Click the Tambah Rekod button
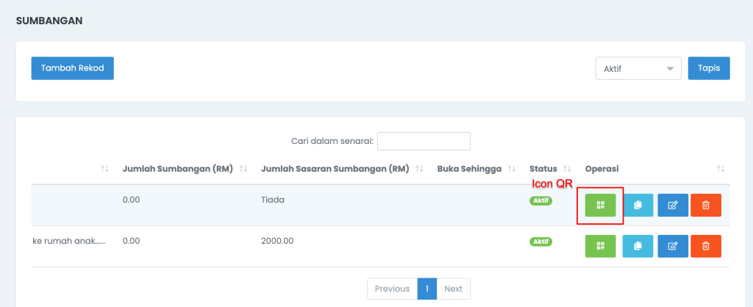Viewport: 753px width, 307px height. click(73, 68)
